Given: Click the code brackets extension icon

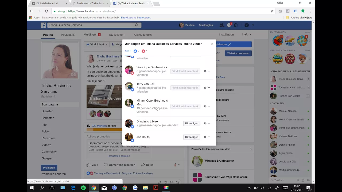Looking at the screenshot, I should click(x=288, y=11).
